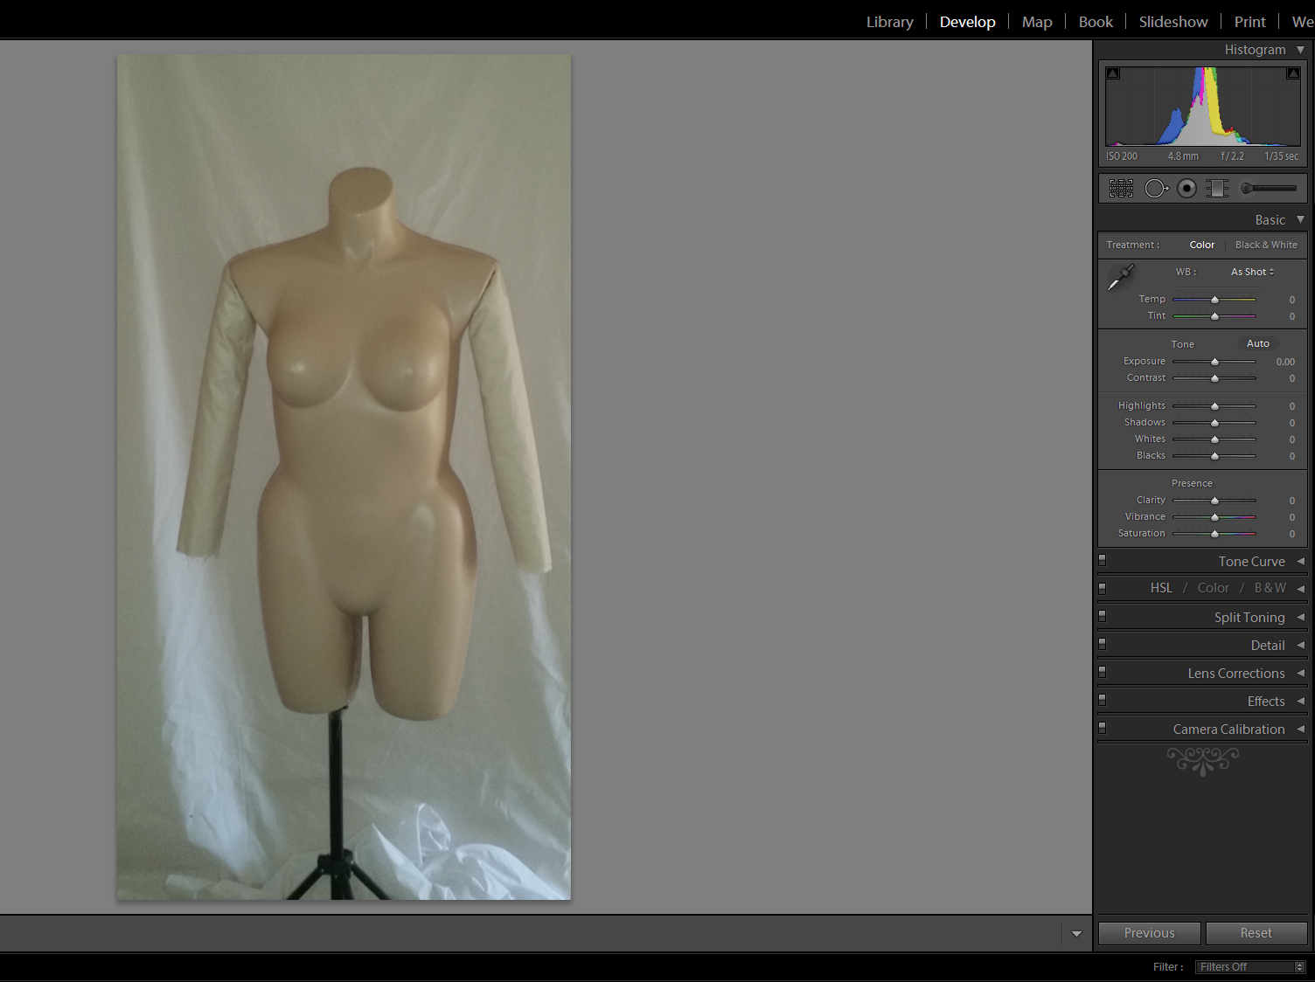Switch to the Map module
The image size is (1315, 982).
(x=1037, y=22)
